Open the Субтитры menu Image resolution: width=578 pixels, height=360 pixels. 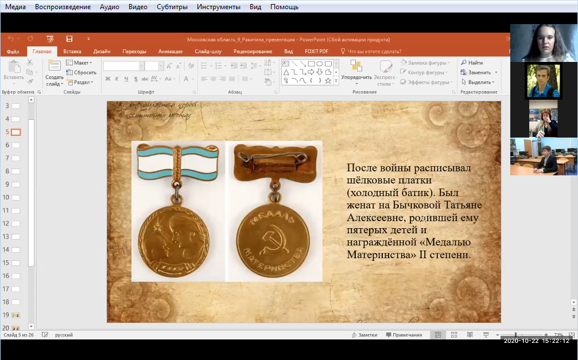tap(172, 7)
